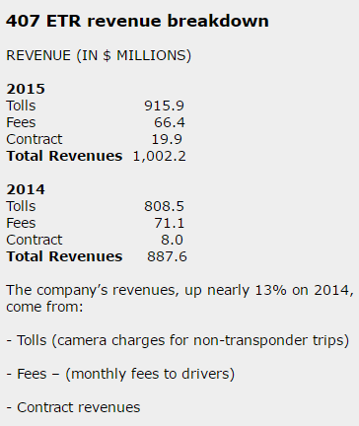Click the 'REVENUE (IN $ MILLIONS)' label

pyautogui.click(x=99, y=55)
